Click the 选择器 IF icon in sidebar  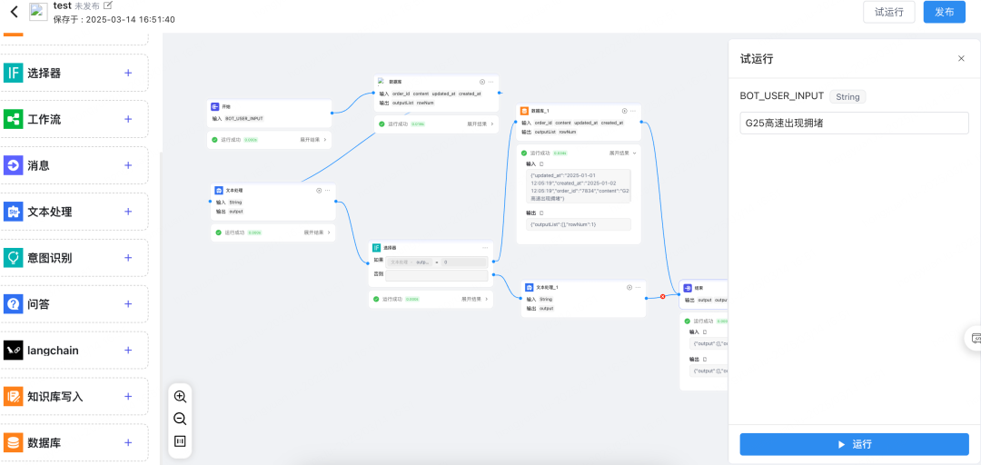pos(13,74)
